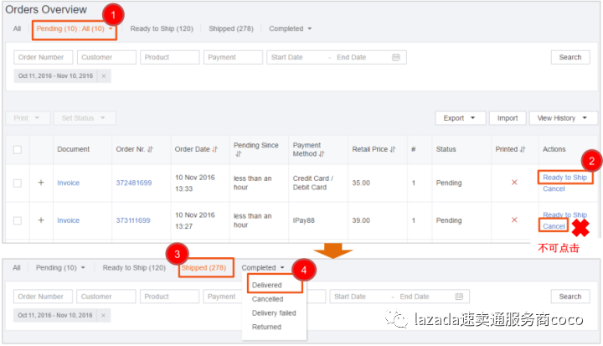Image resolution: width=603 pixels, height=346 pixels.
Task: Focus the top Payment field
Action: (233, 57)
